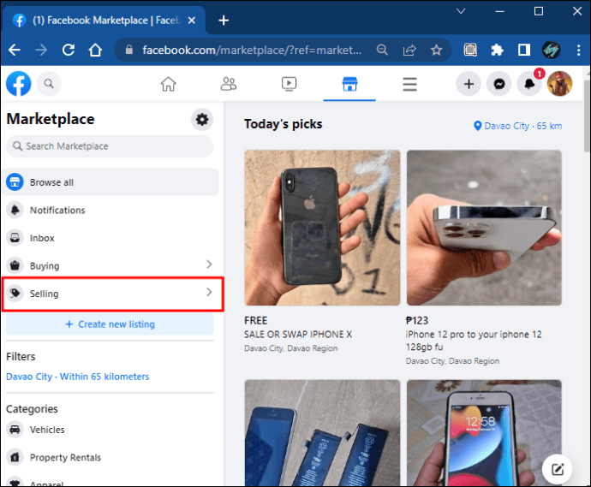Open a new browser tab
The width and height of the screenshot is (591, 487).
click(x=224, y=21)
